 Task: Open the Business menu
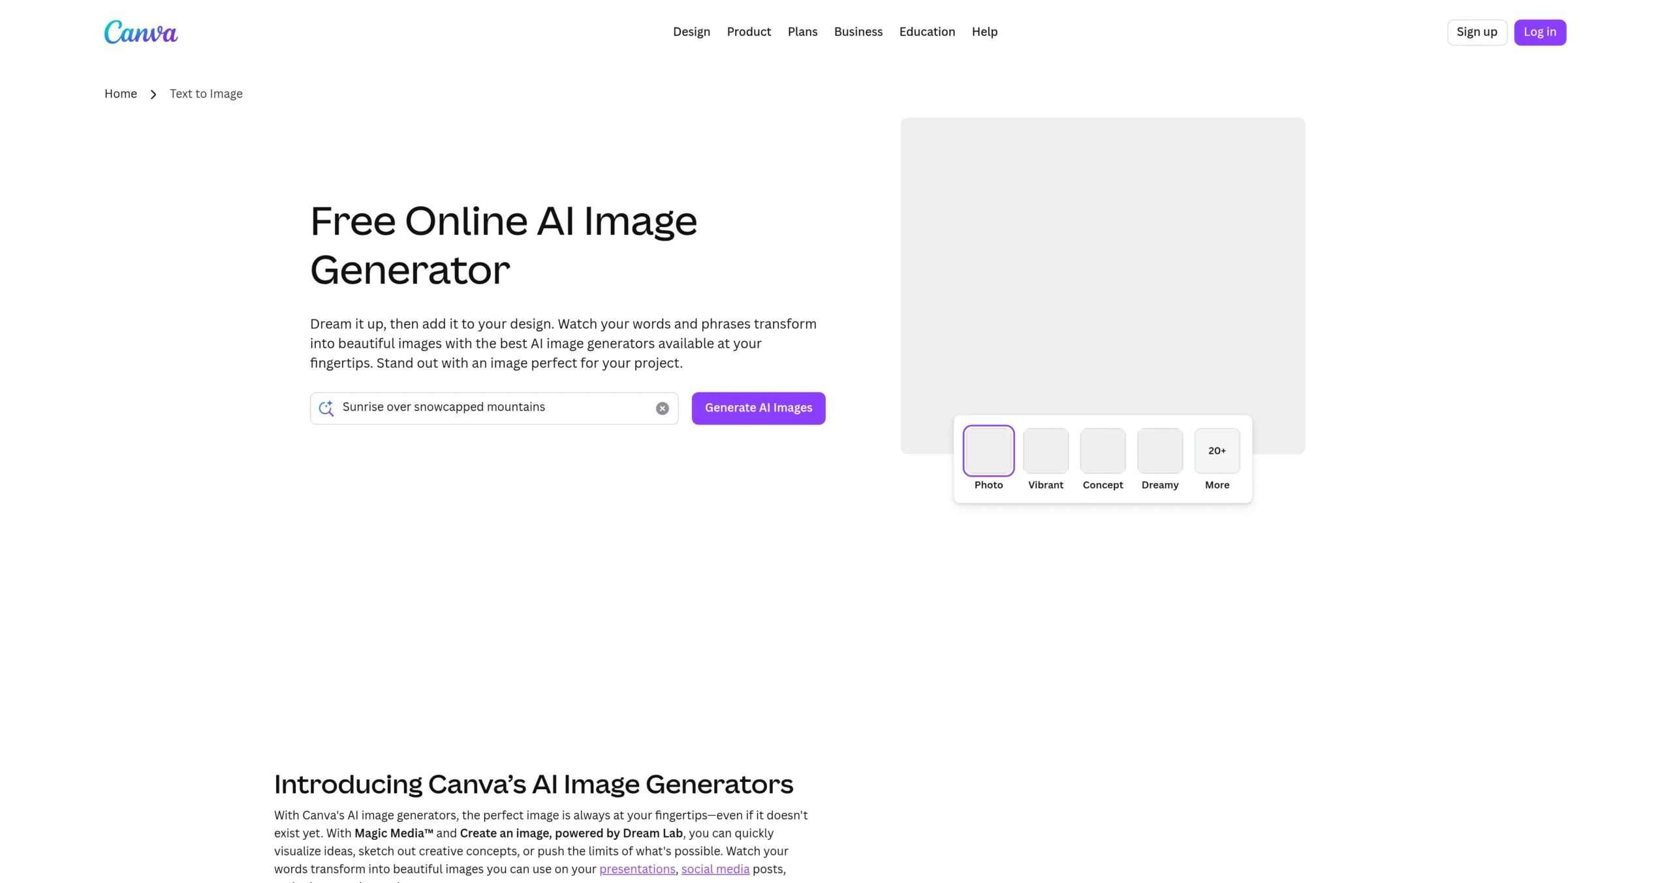[858, 32]
